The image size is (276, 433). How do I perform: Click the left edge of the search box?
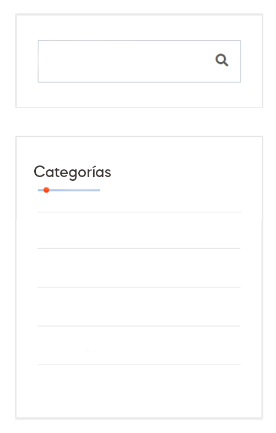[41, 61]
